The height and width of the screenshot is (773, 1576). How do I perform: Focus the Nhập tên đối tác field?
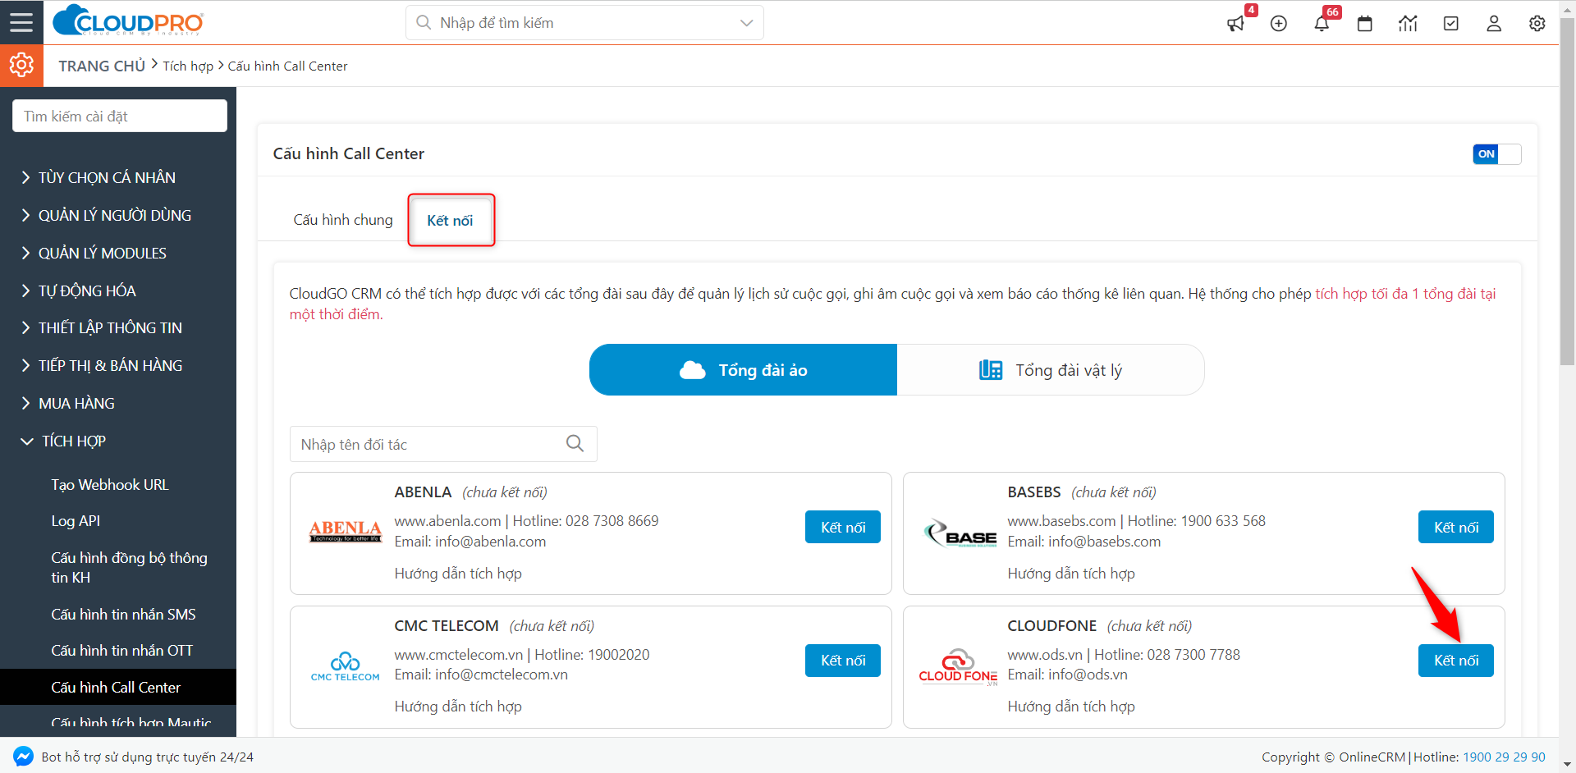coord(443,444)
